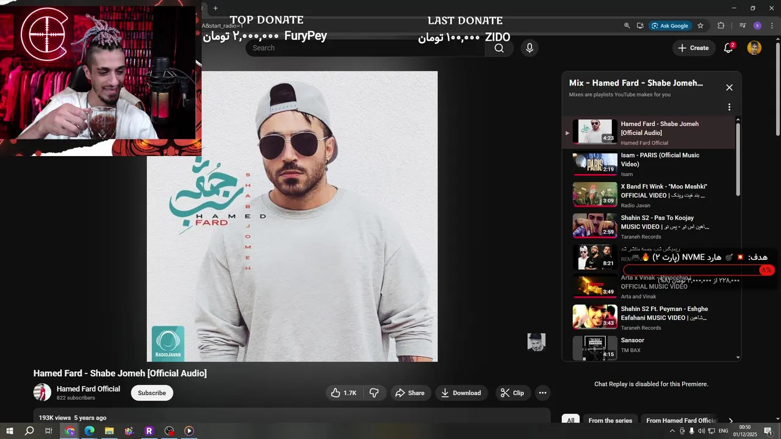Show more chips with right arrow

[x=731, y=421]
